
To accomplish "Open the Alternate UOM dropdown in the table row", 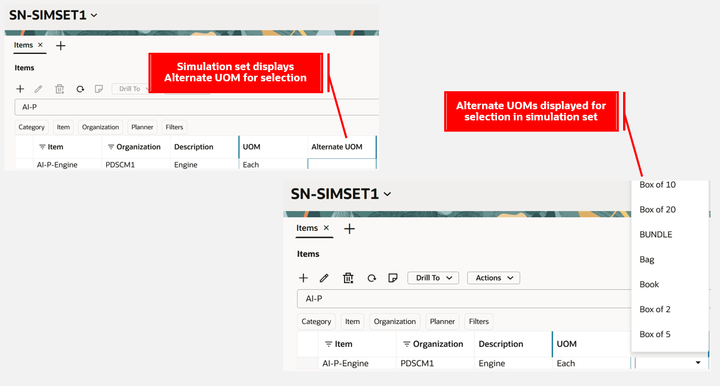I will coord(697,362).
